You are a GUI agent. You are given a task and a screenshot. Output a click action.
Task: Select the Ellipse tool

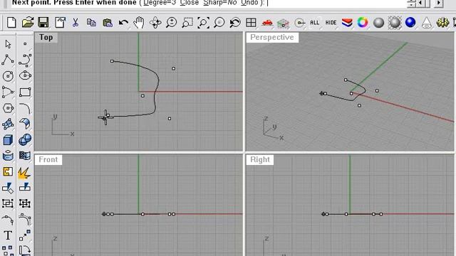click(x=25, y=75)
